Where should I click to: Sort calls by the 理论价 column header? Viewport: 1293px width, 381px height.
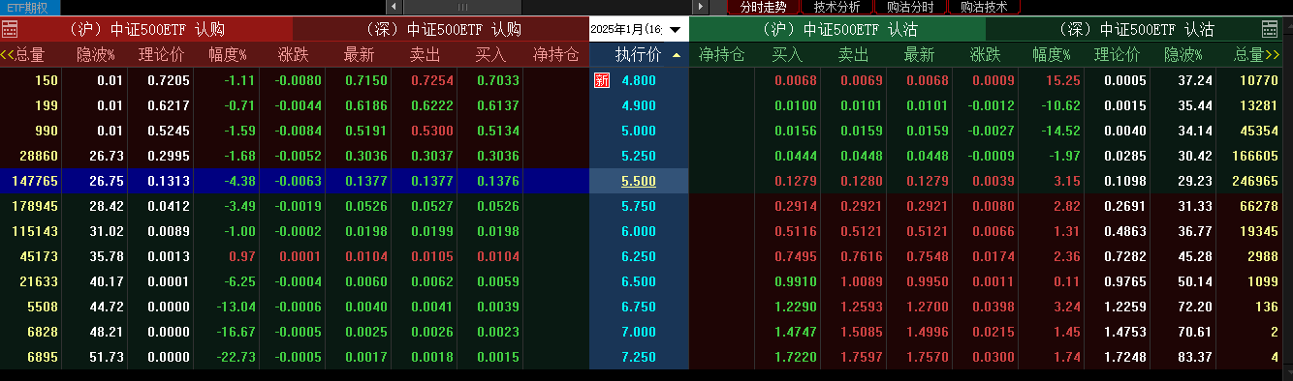[x=161, y=55]
